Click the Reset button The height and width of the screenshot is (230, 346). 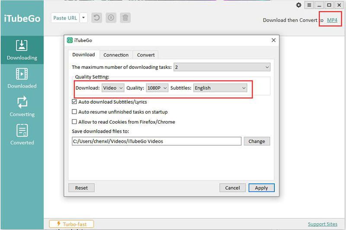click(81, 188)
